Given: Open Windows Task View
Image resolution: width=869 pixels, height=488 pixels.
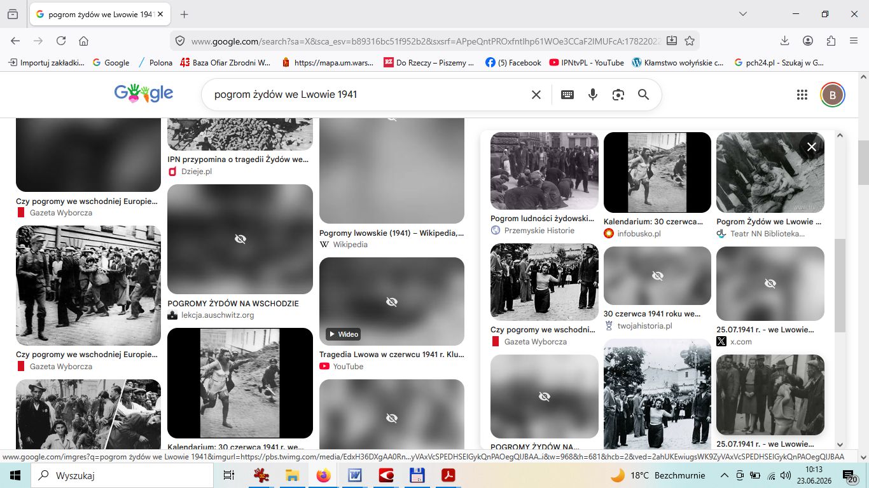Looking at the screenshot, I should tap(229, 475).
